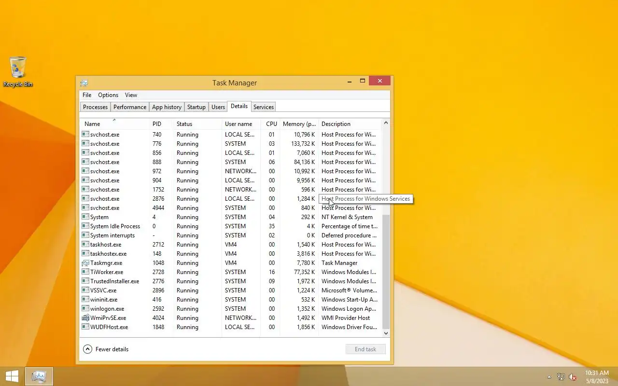Click the TiWorker.exe process icon
Screen dimensions: 618x386
point(85,272)
